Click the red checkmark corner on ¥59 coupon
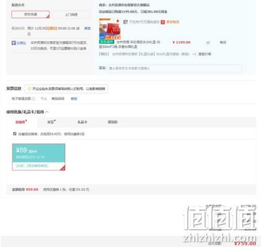261x247 pixels. (x=63, y=168)
